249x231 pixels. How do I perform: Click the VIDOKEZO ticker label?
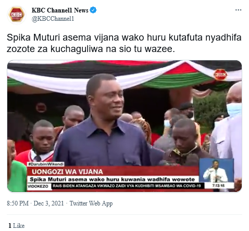coord(38,186)
